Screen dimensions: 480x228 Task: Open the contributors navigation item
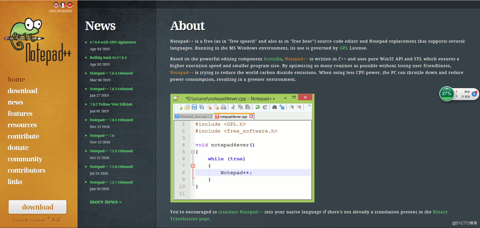(x=27, y=170)
